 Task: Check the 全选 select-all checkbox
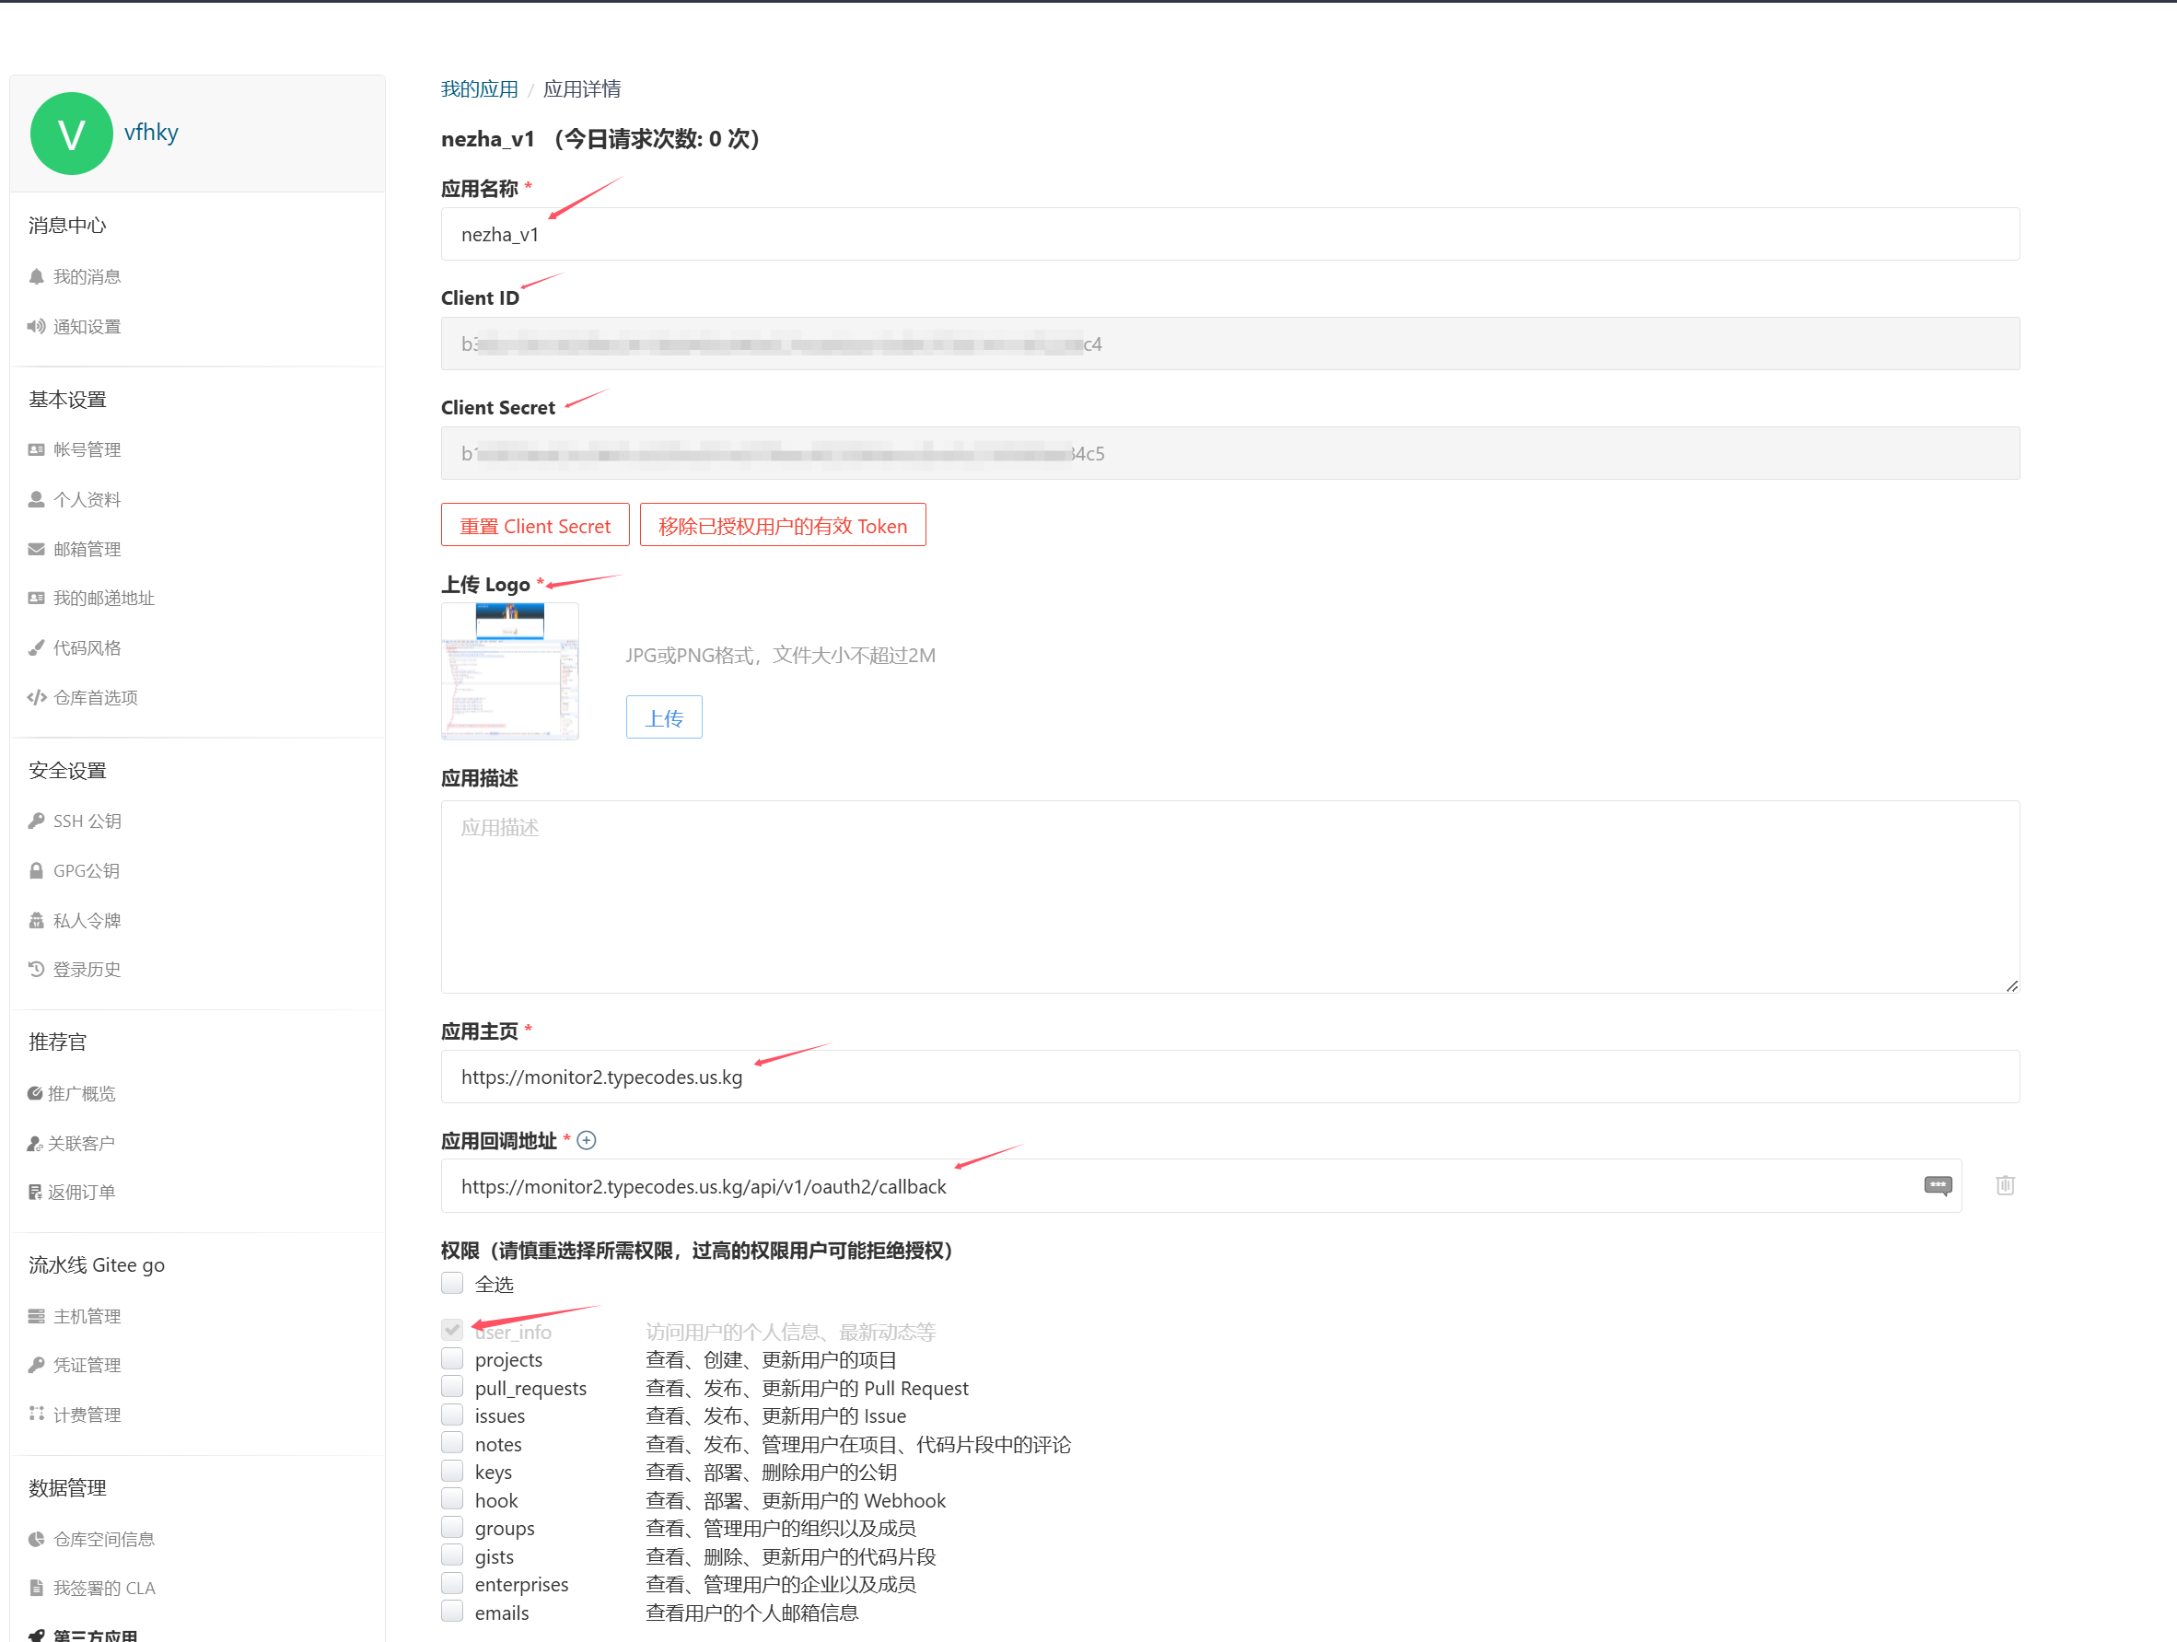[x=453, y=1284]
